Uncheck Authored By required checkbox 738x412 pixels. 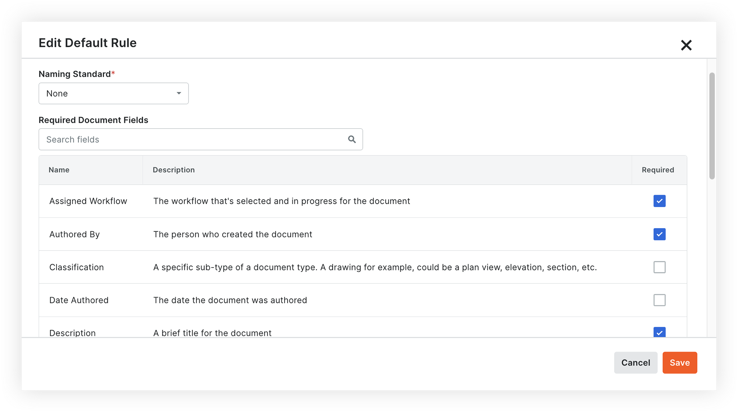659,234
